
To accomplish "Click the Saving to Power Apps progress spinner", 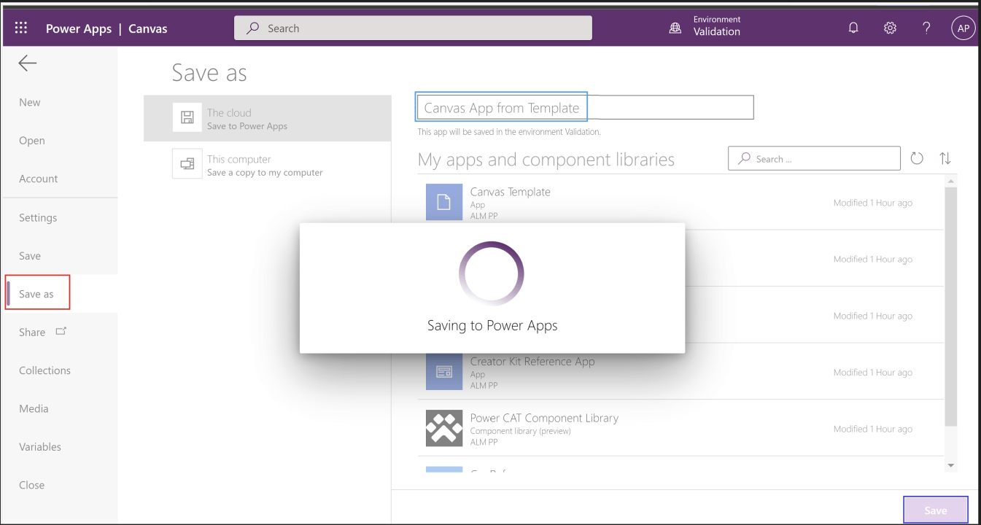I will tap(492, 273).
